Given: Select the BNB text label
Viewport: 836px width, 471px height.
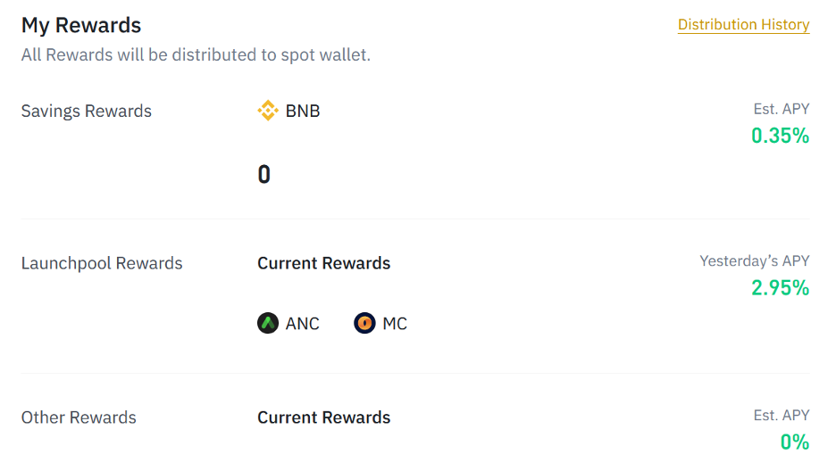Looking at the screenshot, I should pyautogui.click(x=303, y=112).
